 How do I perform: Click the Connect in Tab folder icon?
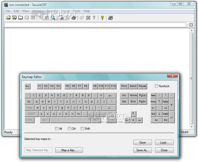pyautogui.click(x=20, y=18)
